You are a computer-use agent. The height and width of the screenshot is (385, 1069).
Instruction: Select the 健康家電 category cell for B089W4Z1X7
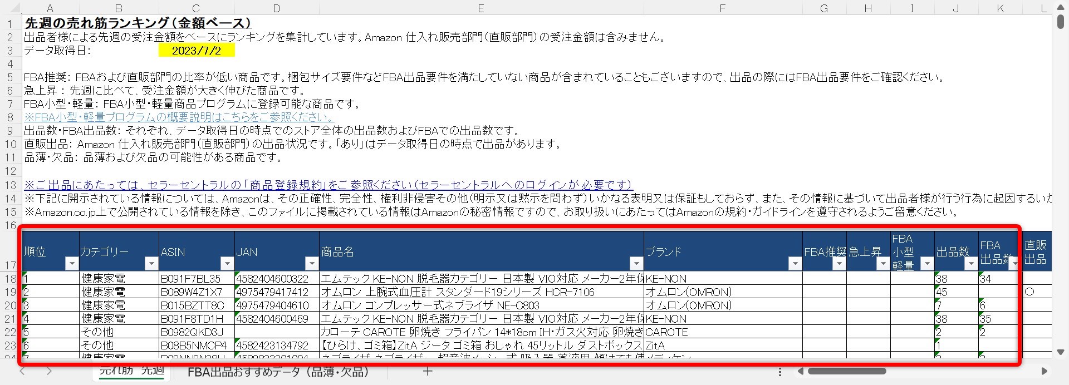(119, 292)
